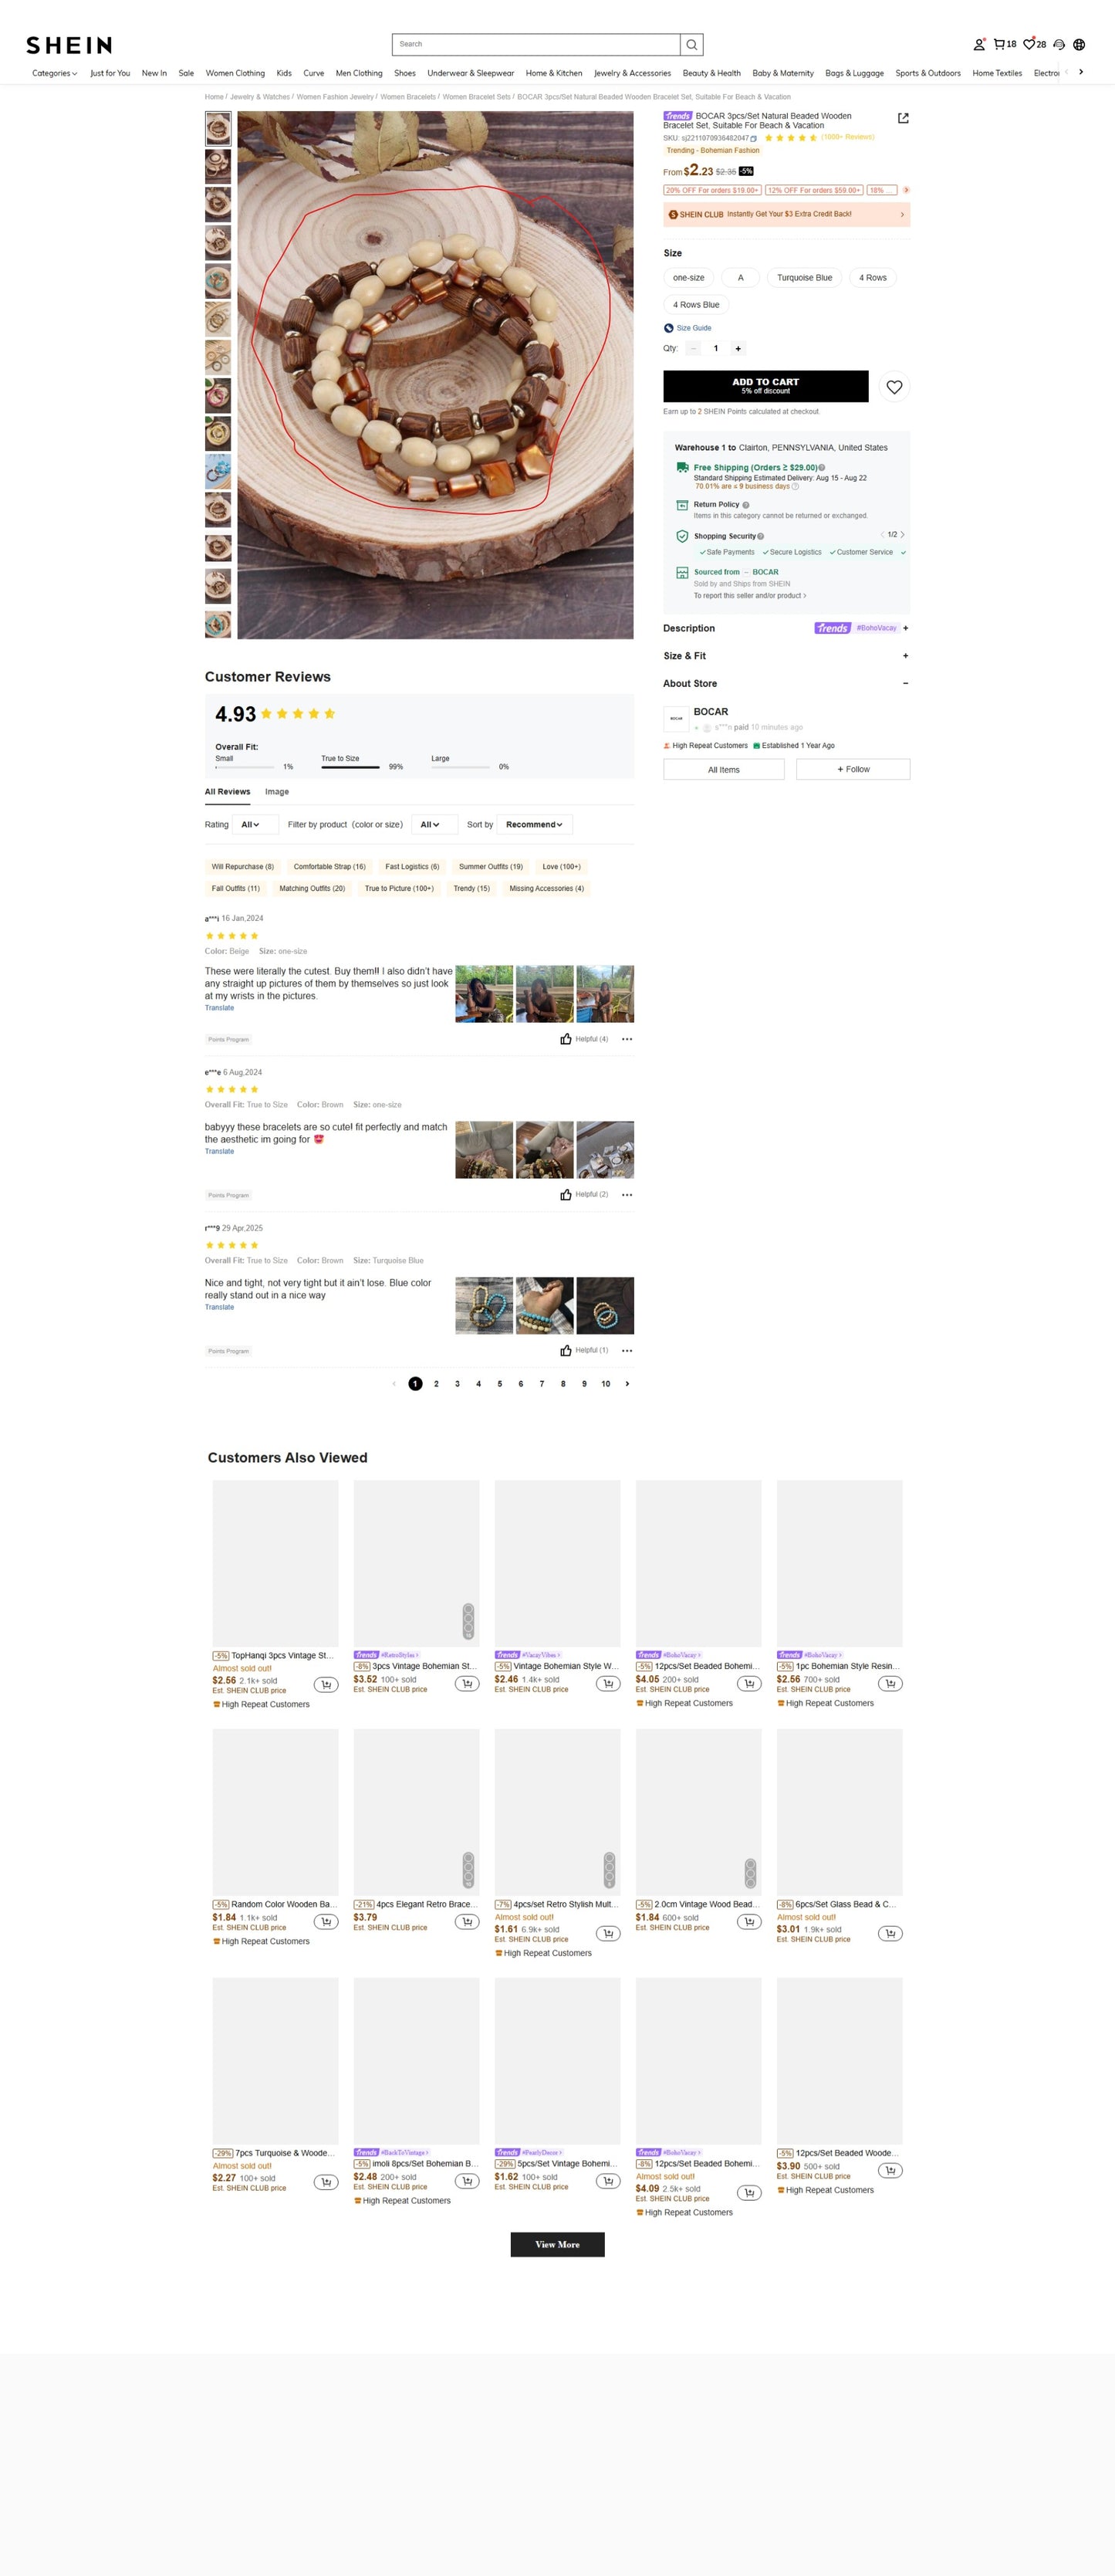Increase quantity with the plus stepper
Viewport: 1115px width, 2576px height.
point(738,349)
